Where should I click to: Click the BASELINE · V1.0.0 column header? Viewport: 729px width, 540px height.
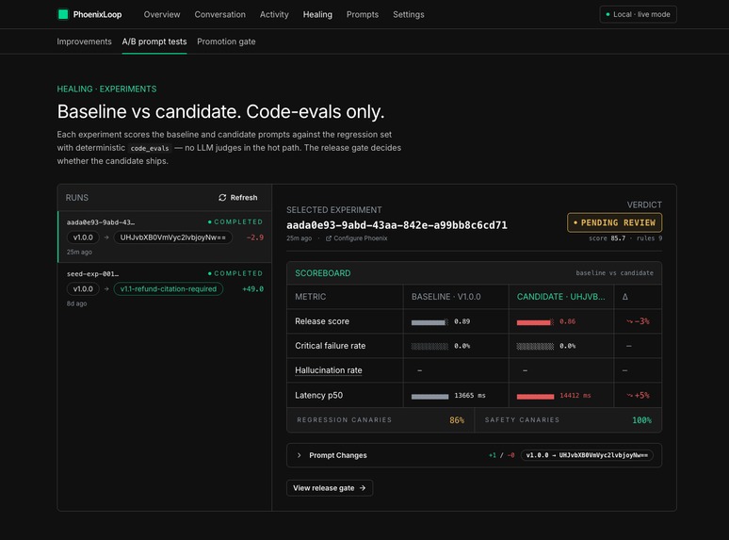coord(445,297)
